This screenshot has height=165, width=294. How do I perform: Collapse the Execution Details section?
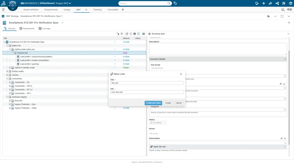[285, 59]
